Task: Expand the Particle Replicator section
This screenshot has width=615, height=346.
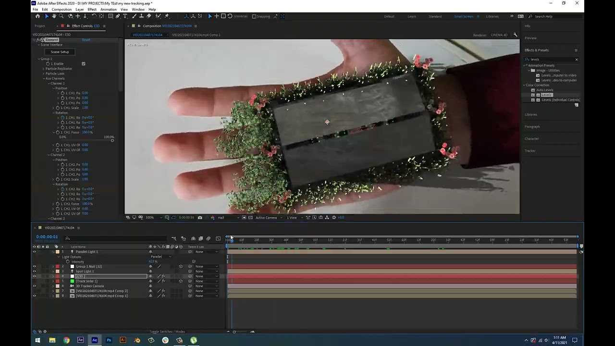Action: point(43,69)
